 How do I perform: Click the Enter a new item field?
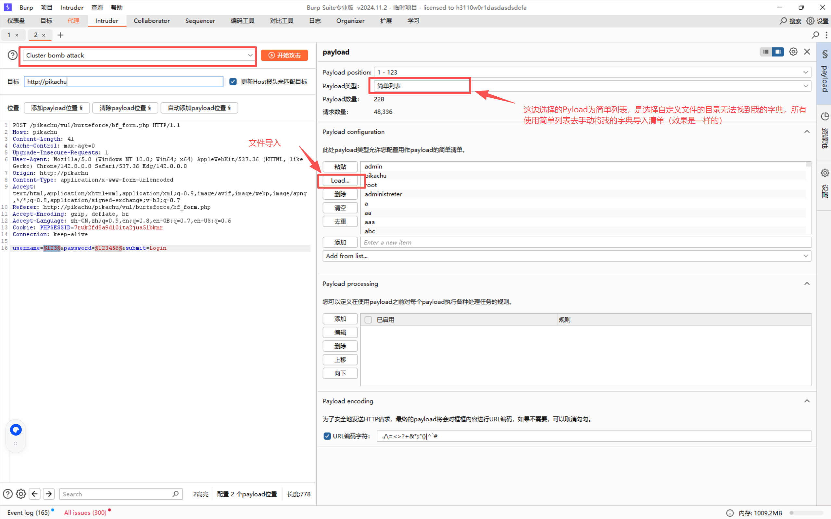584,242
